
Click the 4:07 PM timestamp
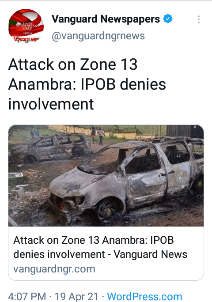[27, 297]
